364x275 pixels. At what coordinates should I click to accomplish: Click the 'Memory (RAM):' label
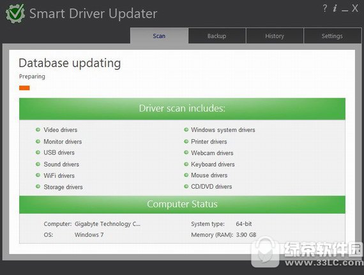212,235
